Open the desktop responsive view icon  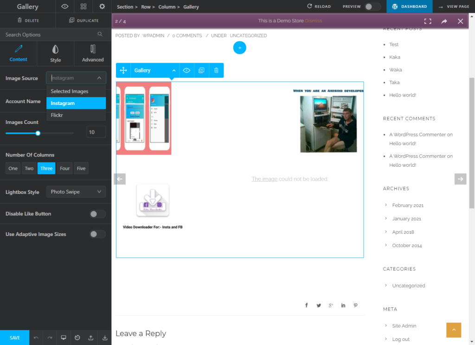(63, 338)
